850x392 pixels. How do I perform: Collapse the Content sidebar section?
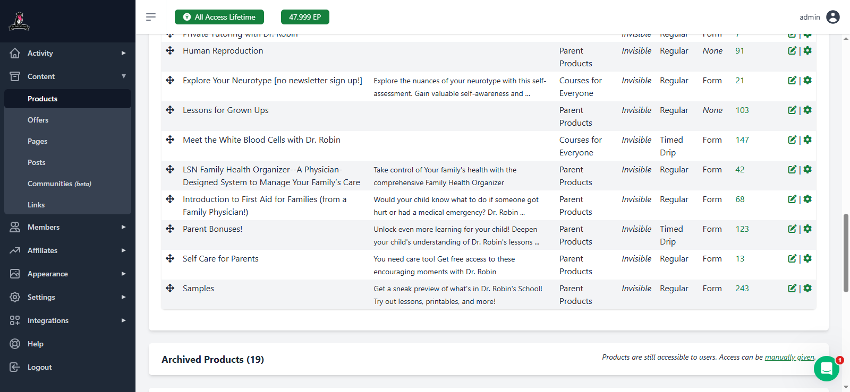[67, 76]
